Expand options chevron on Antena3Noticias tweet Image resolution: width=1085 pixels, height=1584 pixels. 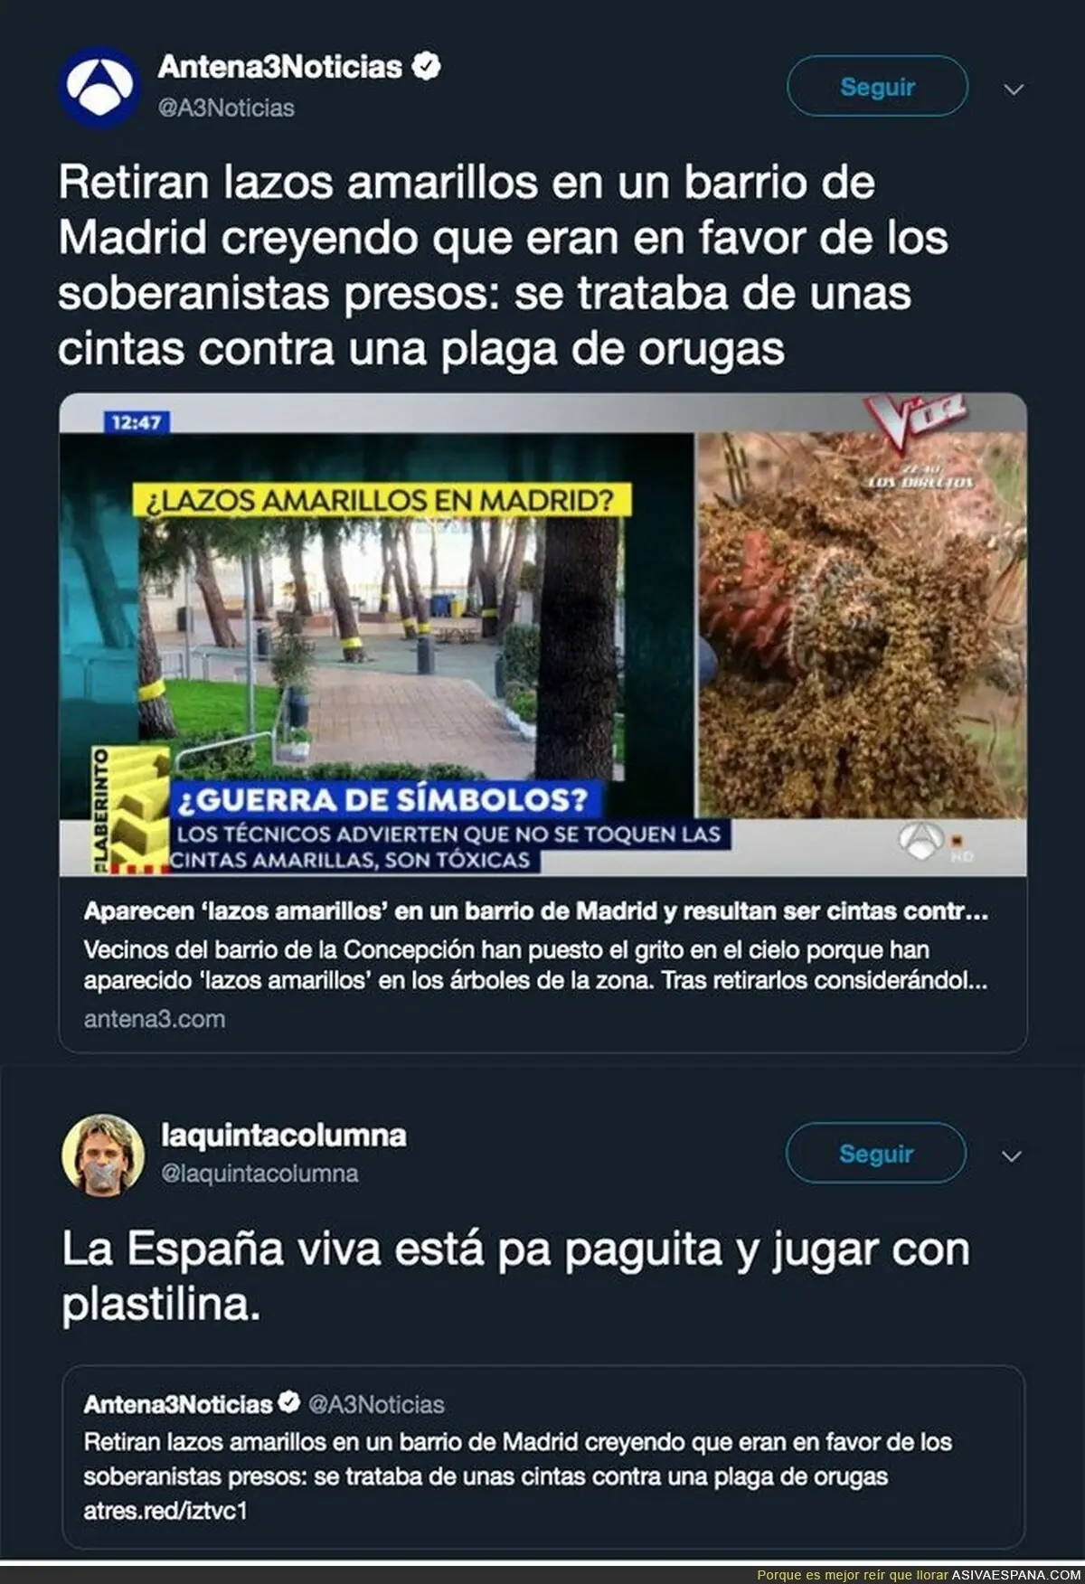click(1014, 89)
